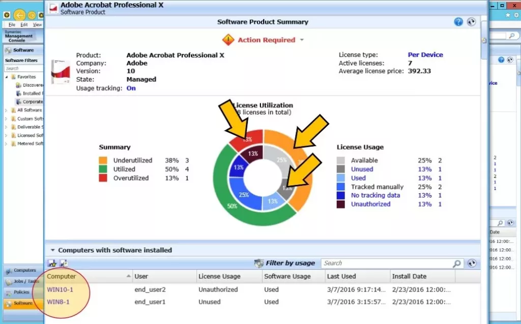521x324 pixels.
Task: Refresh the computers with software installed list
Action: [x=472, y=263]
